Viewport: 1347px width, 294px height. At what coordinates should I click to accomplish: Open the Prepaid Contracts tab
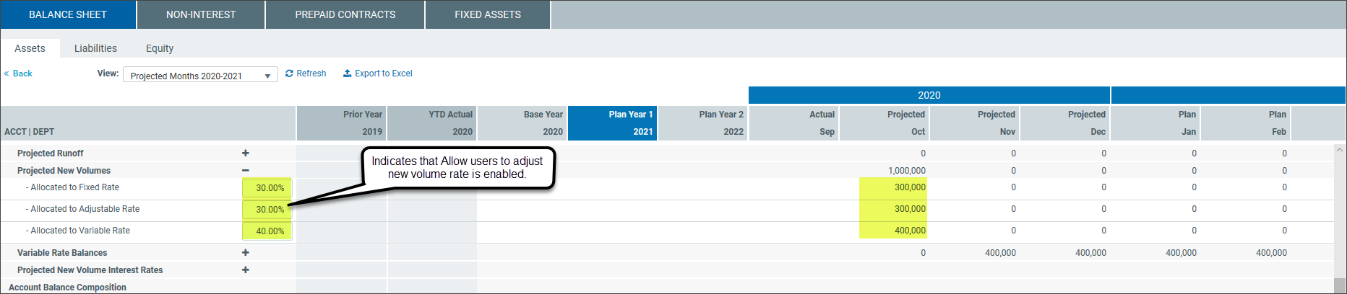pyautogui.click(x=345, y=14)
